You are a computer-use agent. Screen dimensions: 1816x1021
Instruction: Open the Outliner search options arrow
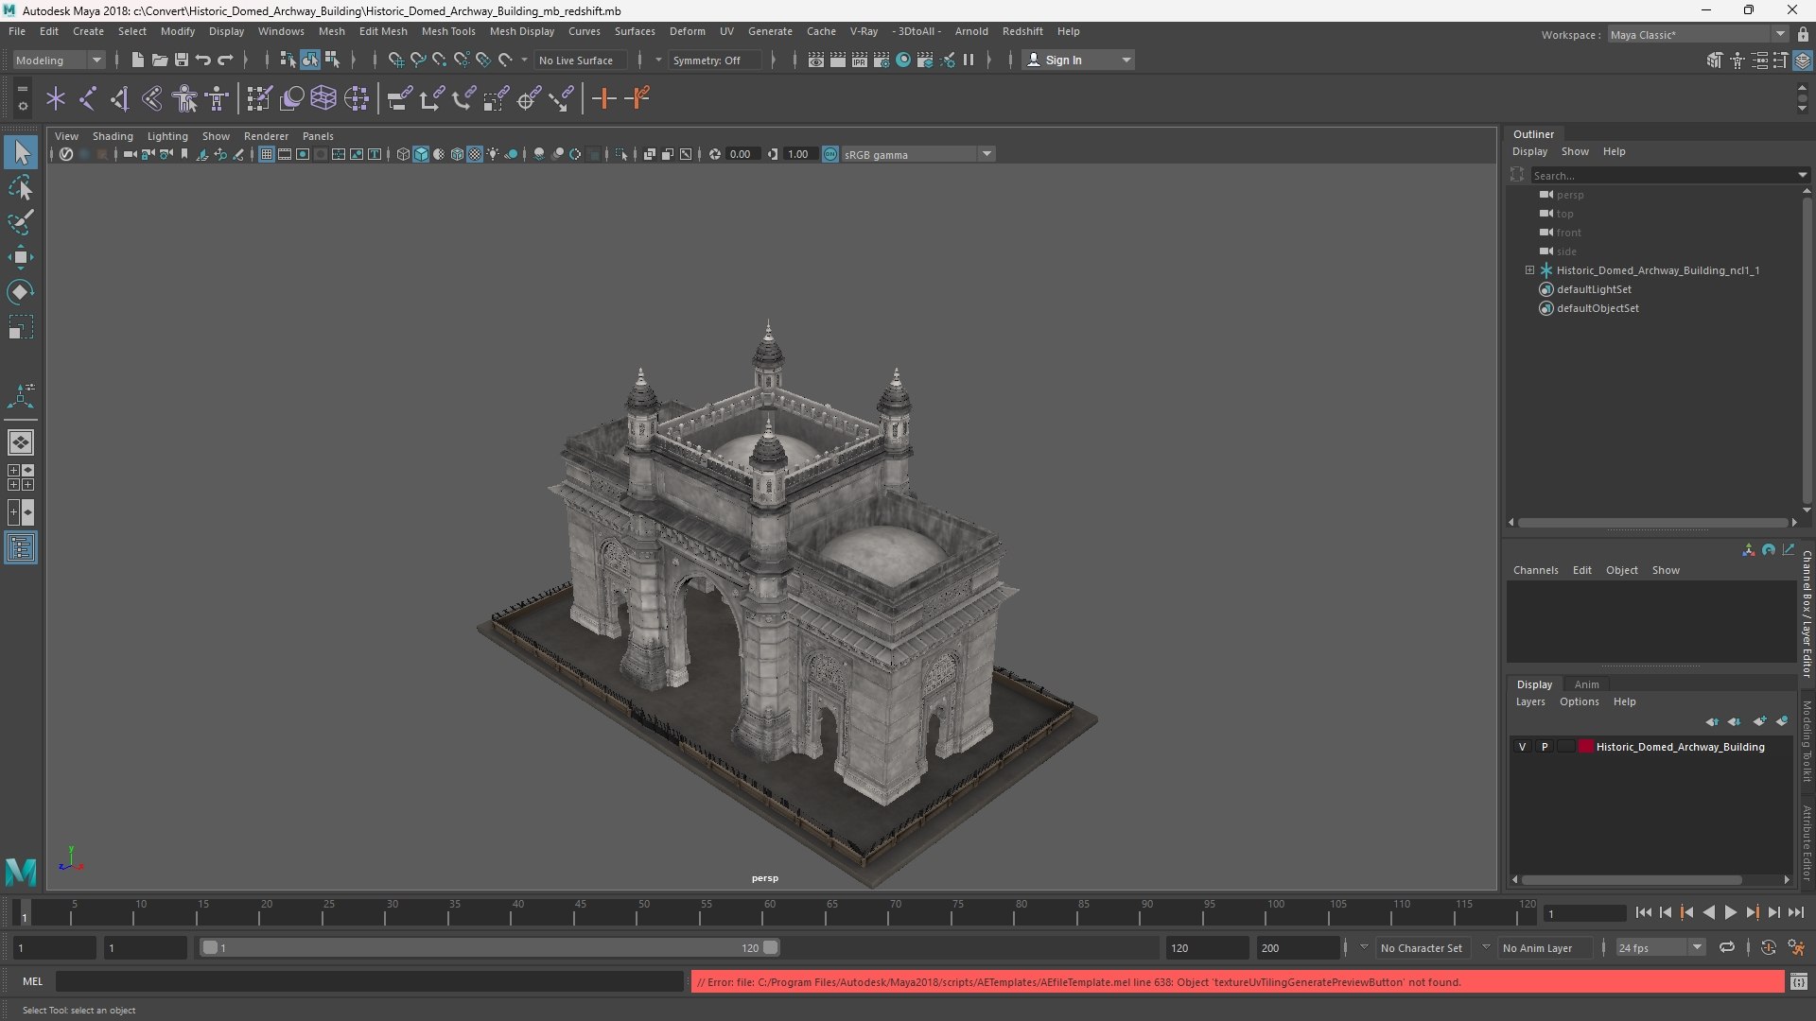click(1802, 175)
